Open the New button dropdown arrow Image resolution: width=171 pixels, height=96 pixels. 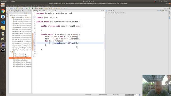[x=9, y=8]
